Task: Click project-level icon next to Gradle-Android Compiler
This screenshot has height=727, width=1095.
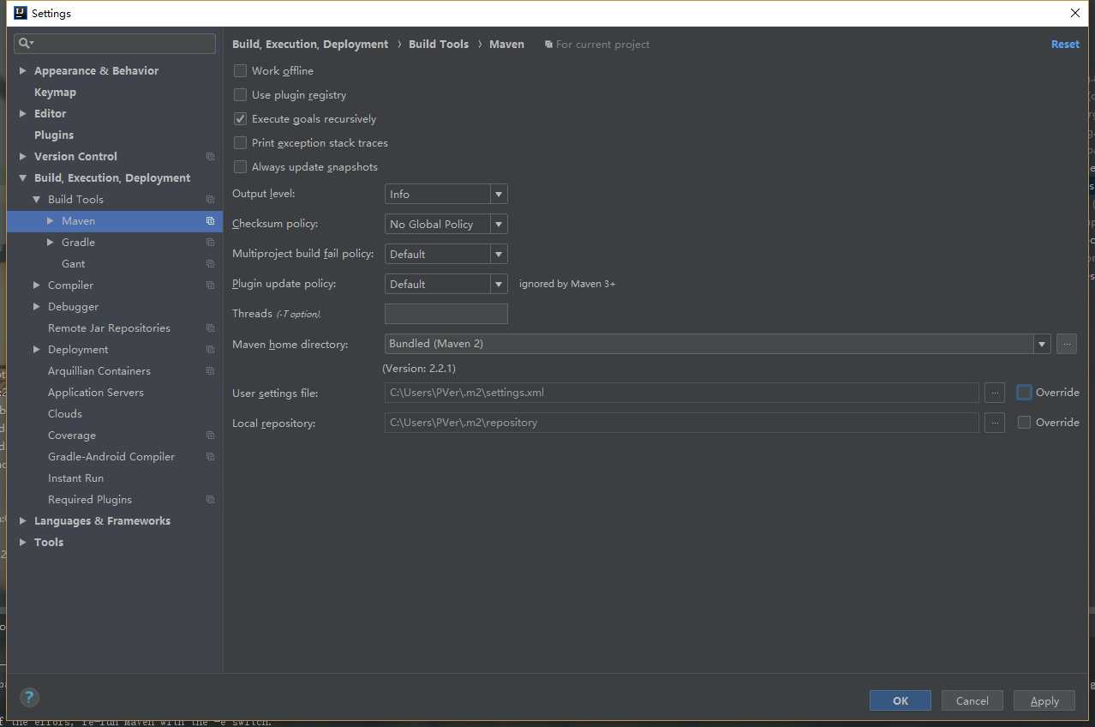Action: click(x=210, y=456)
